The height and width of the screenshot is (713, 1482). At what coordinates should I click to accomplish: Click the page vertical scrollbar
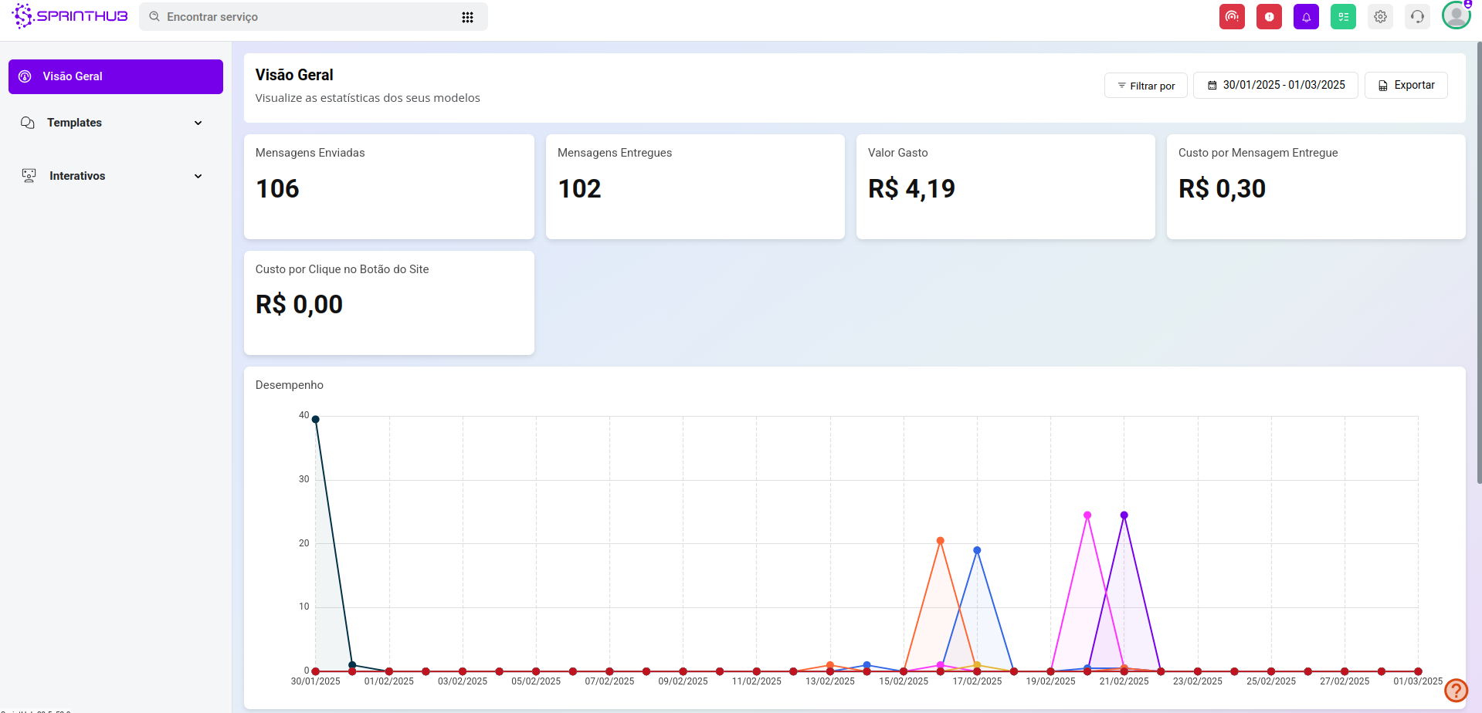coord(1478,262)
